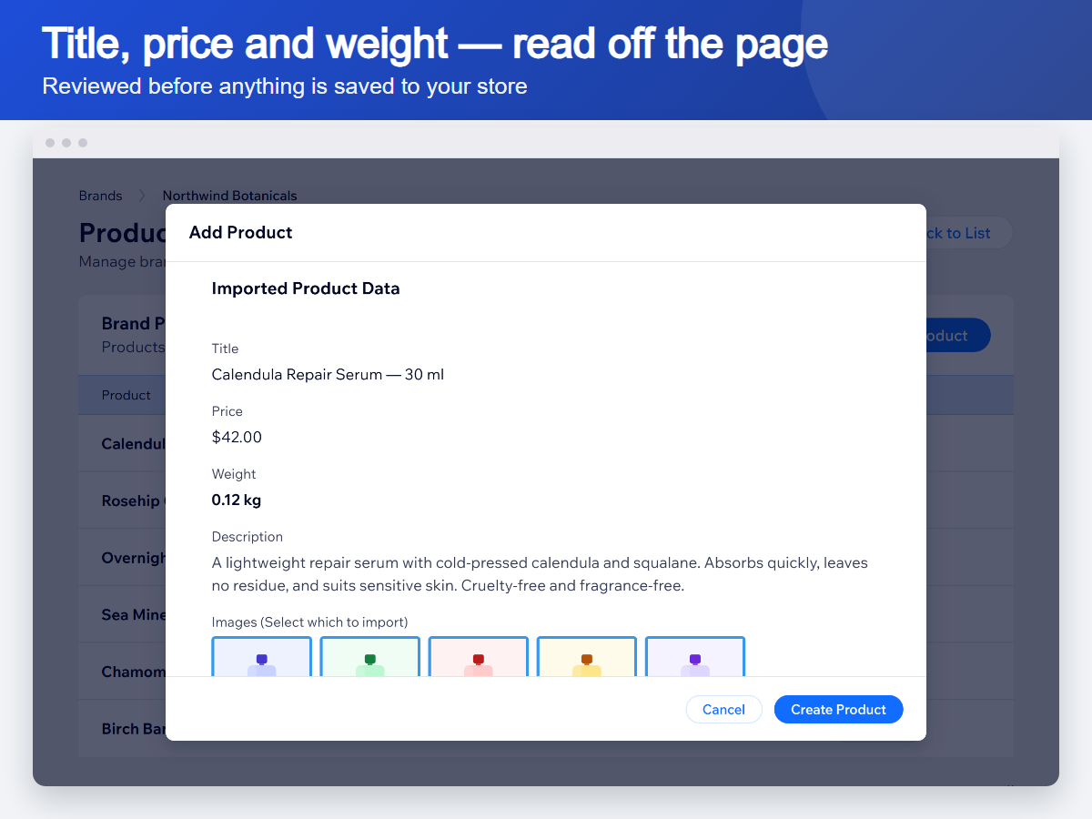Select the orange bottle image thumbnail
Viewport: 1092px width, 819px height.
tap(587, 656)
